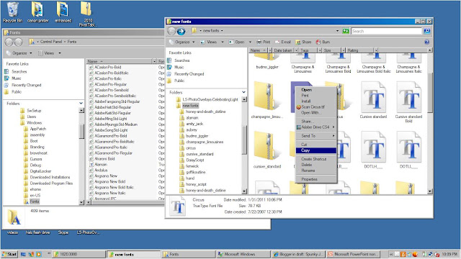Click the search magnifier icon in new fonts window
Screen dimensions: 461x259
coord(427,31)
